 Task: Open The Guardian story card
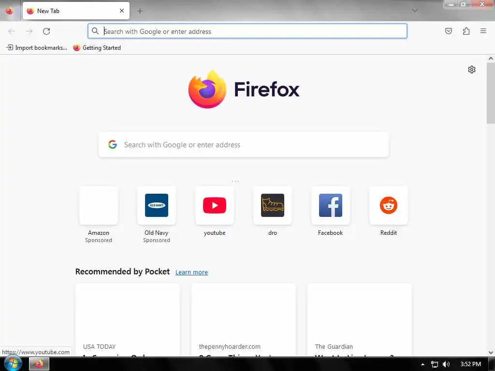(360, 320)
